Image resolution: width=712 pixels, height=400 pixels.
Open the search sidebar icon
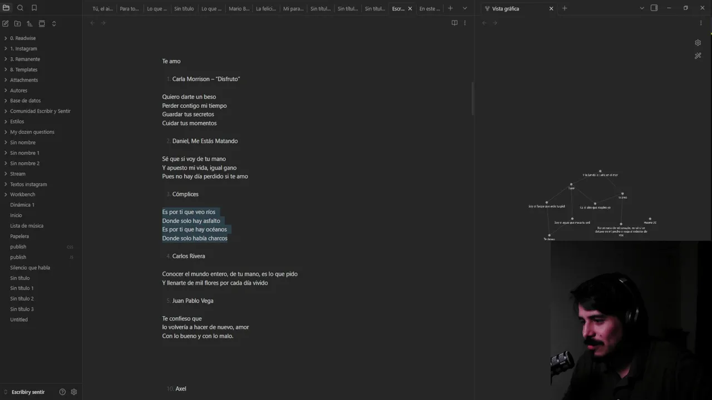click(20, 8)
